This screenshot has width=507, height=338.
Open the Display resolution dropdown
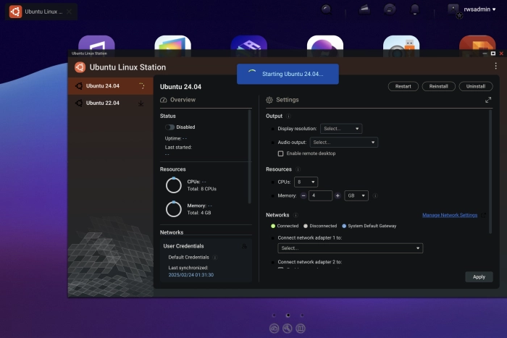341,129
